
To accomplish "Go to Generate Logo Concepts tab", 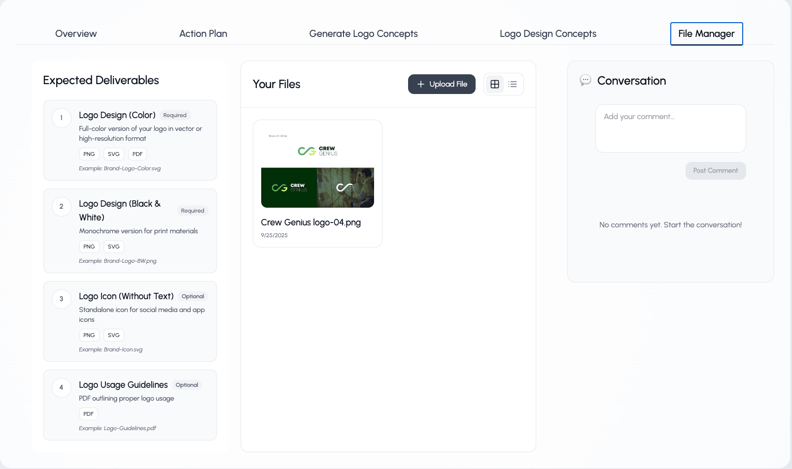I will (363, 33).
